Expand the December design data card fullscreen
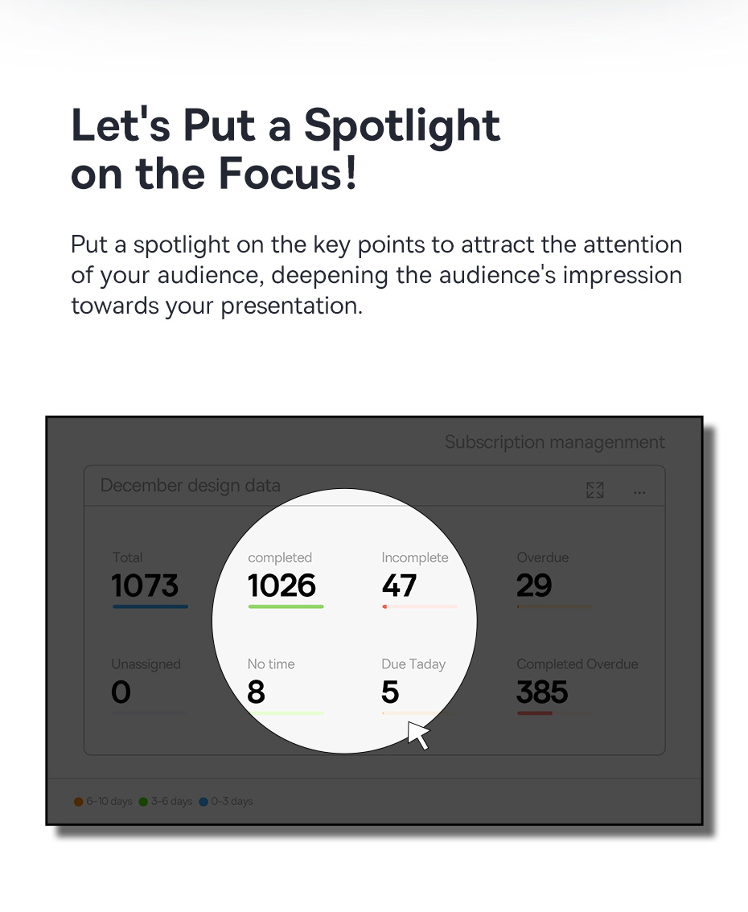The height and width of the screenshot is (912, 748). pyautogui.click(x=594, y=490)
